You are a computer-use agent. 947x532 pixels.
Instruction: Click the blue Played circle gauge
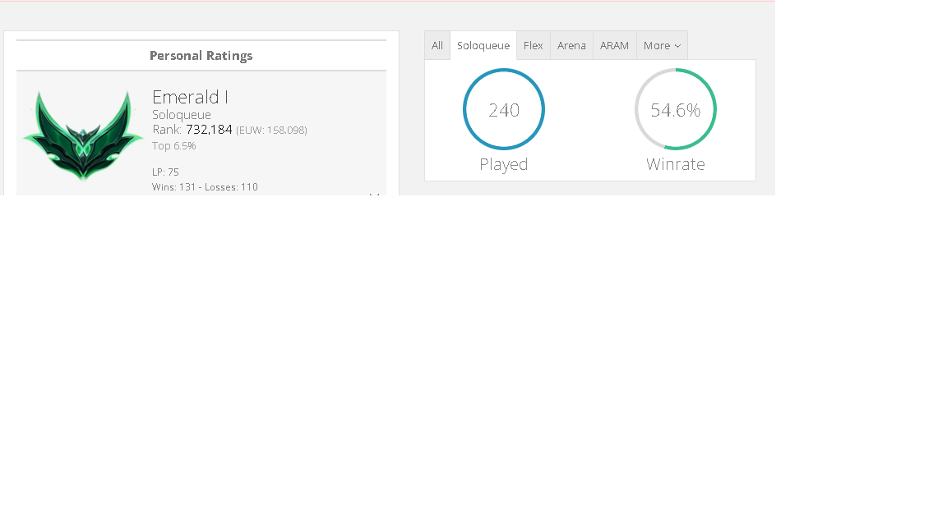(504, 109)
